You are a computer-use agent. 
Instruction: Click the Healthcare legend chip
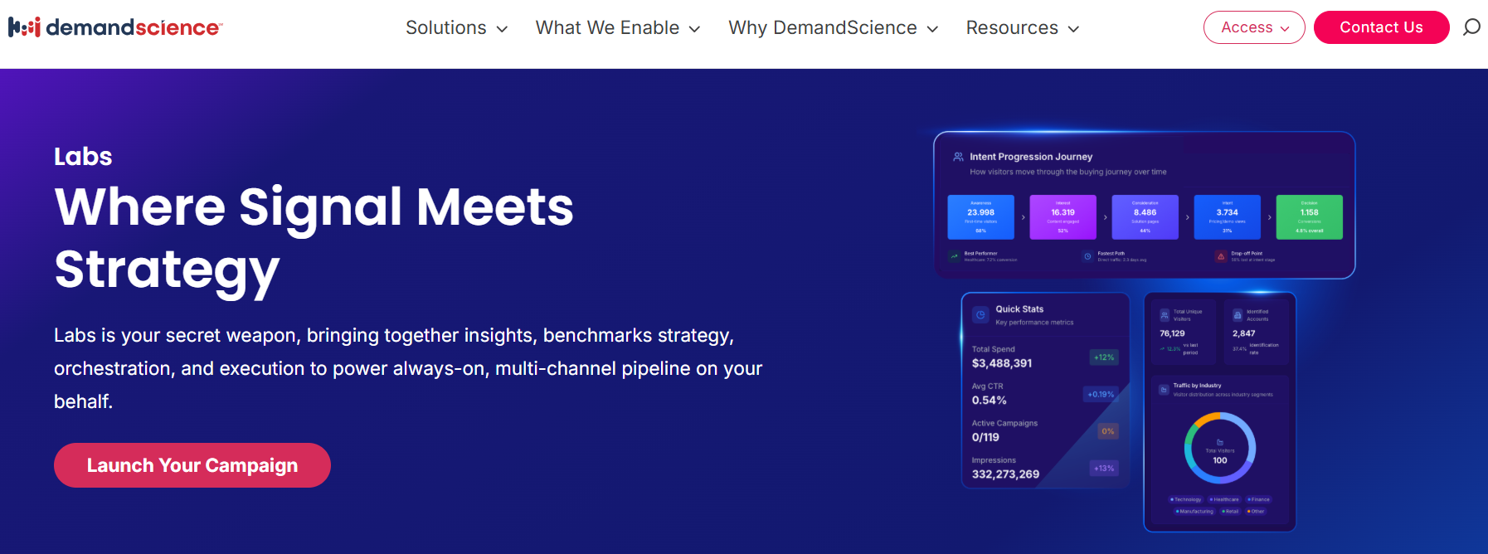click(x=1224, y=499)
